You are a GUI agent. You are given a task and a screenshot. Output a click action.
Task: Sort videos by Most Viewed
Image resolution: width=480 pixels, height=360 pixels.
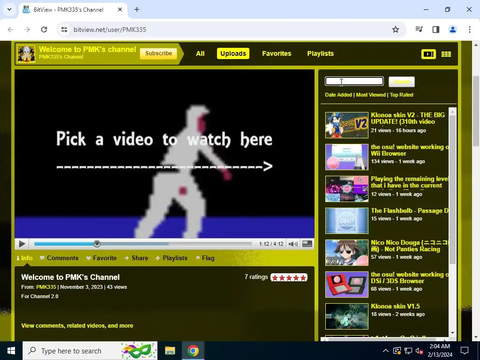click(371, 95)
